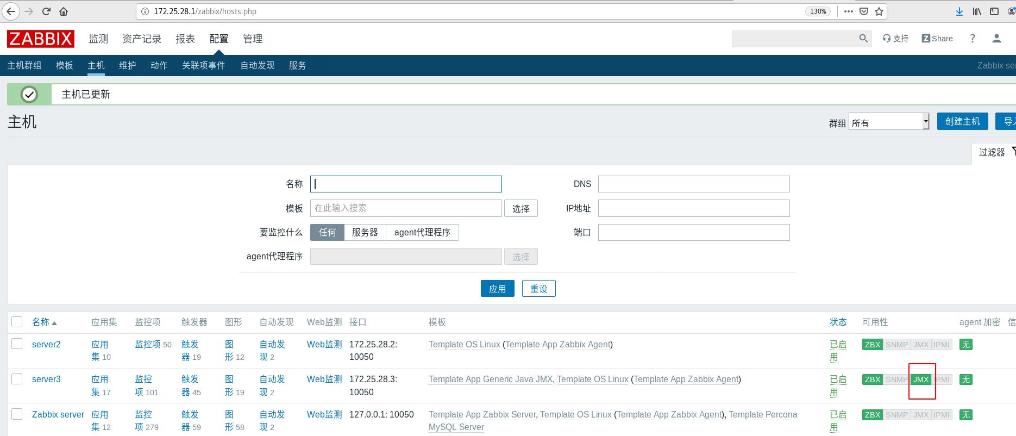Click the Share link
This screenshot has height=436, width=1016.
pyautogui.click(x=937, y=39)
